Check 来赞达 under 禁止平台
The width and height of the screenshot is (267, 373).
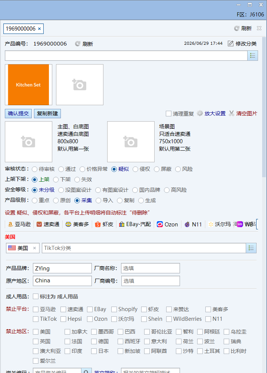[169, 309]
